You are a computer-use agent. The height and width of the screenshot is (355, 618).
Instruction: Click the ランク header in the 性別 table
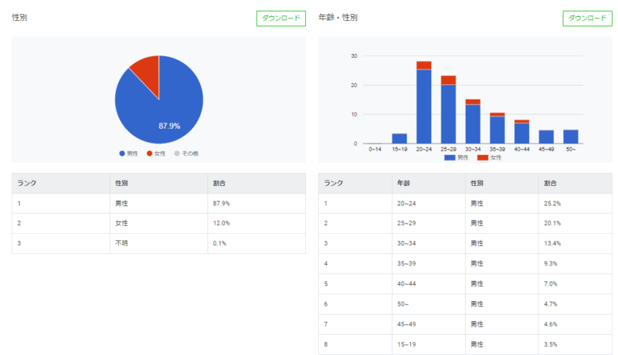pos(27,184)
